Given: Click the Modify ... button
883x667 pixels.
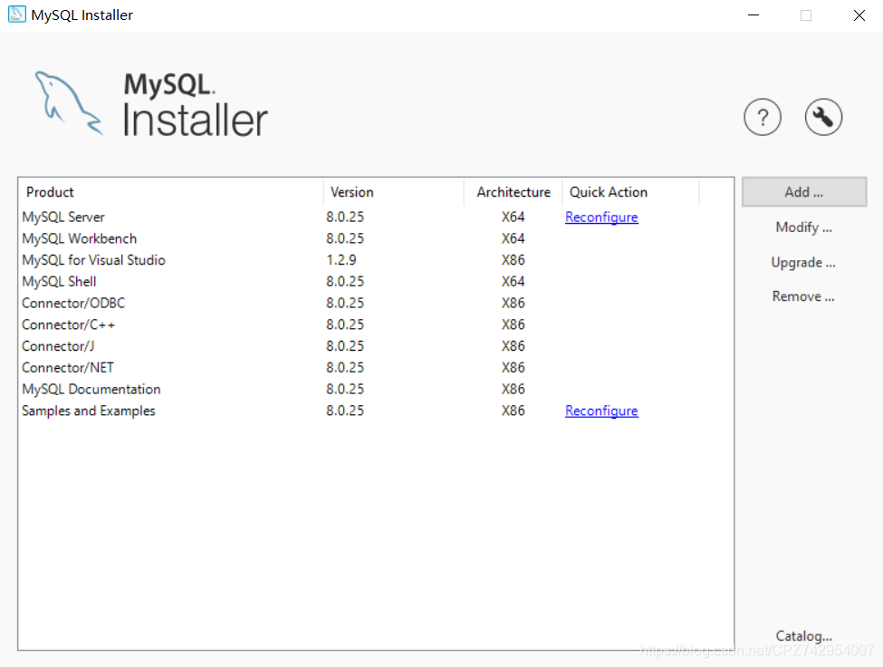Looking at the screenshot, I should (803, 227).
